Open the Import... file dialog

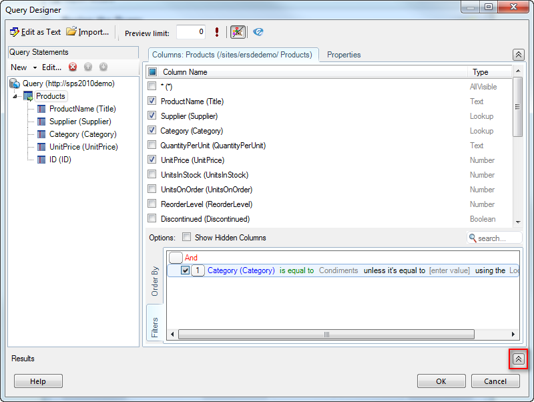[x=87, y=32]
